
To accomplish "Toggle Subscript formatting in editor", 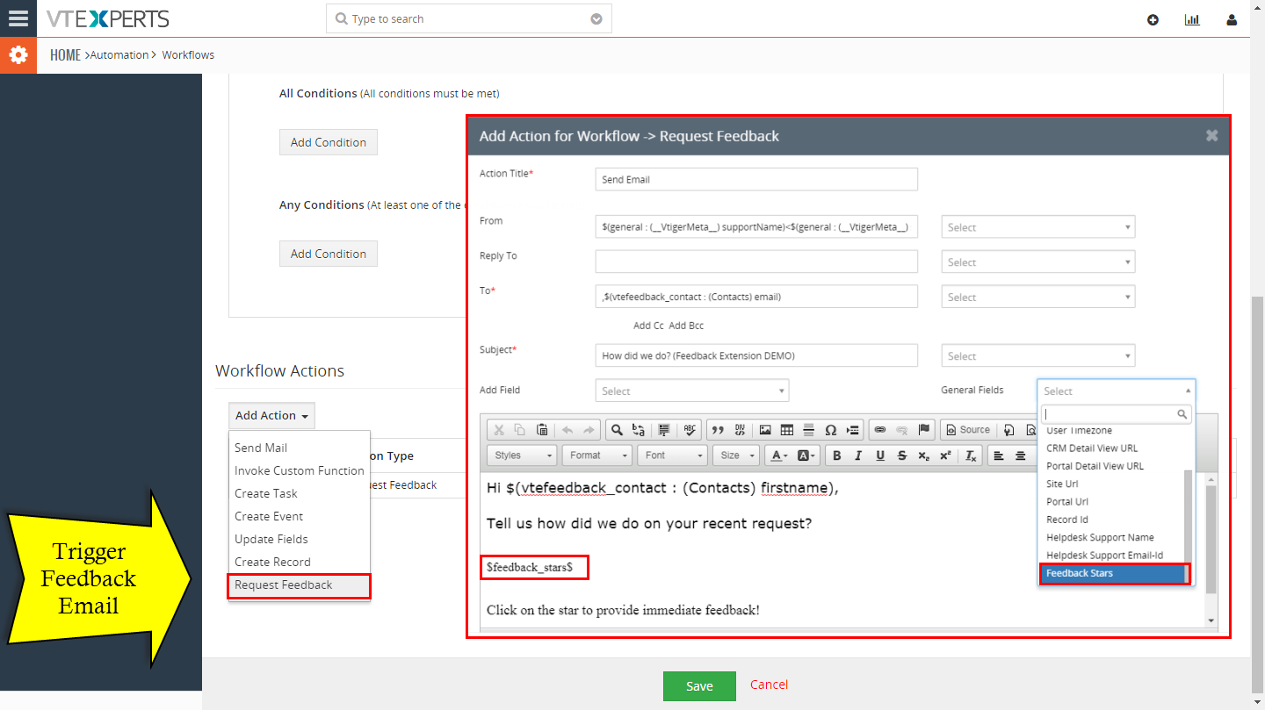I will (x=923, y=455).
